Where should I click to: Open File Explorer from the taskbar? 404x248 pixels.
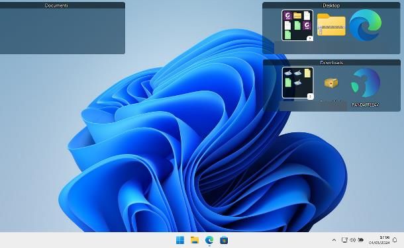point(195,240)
